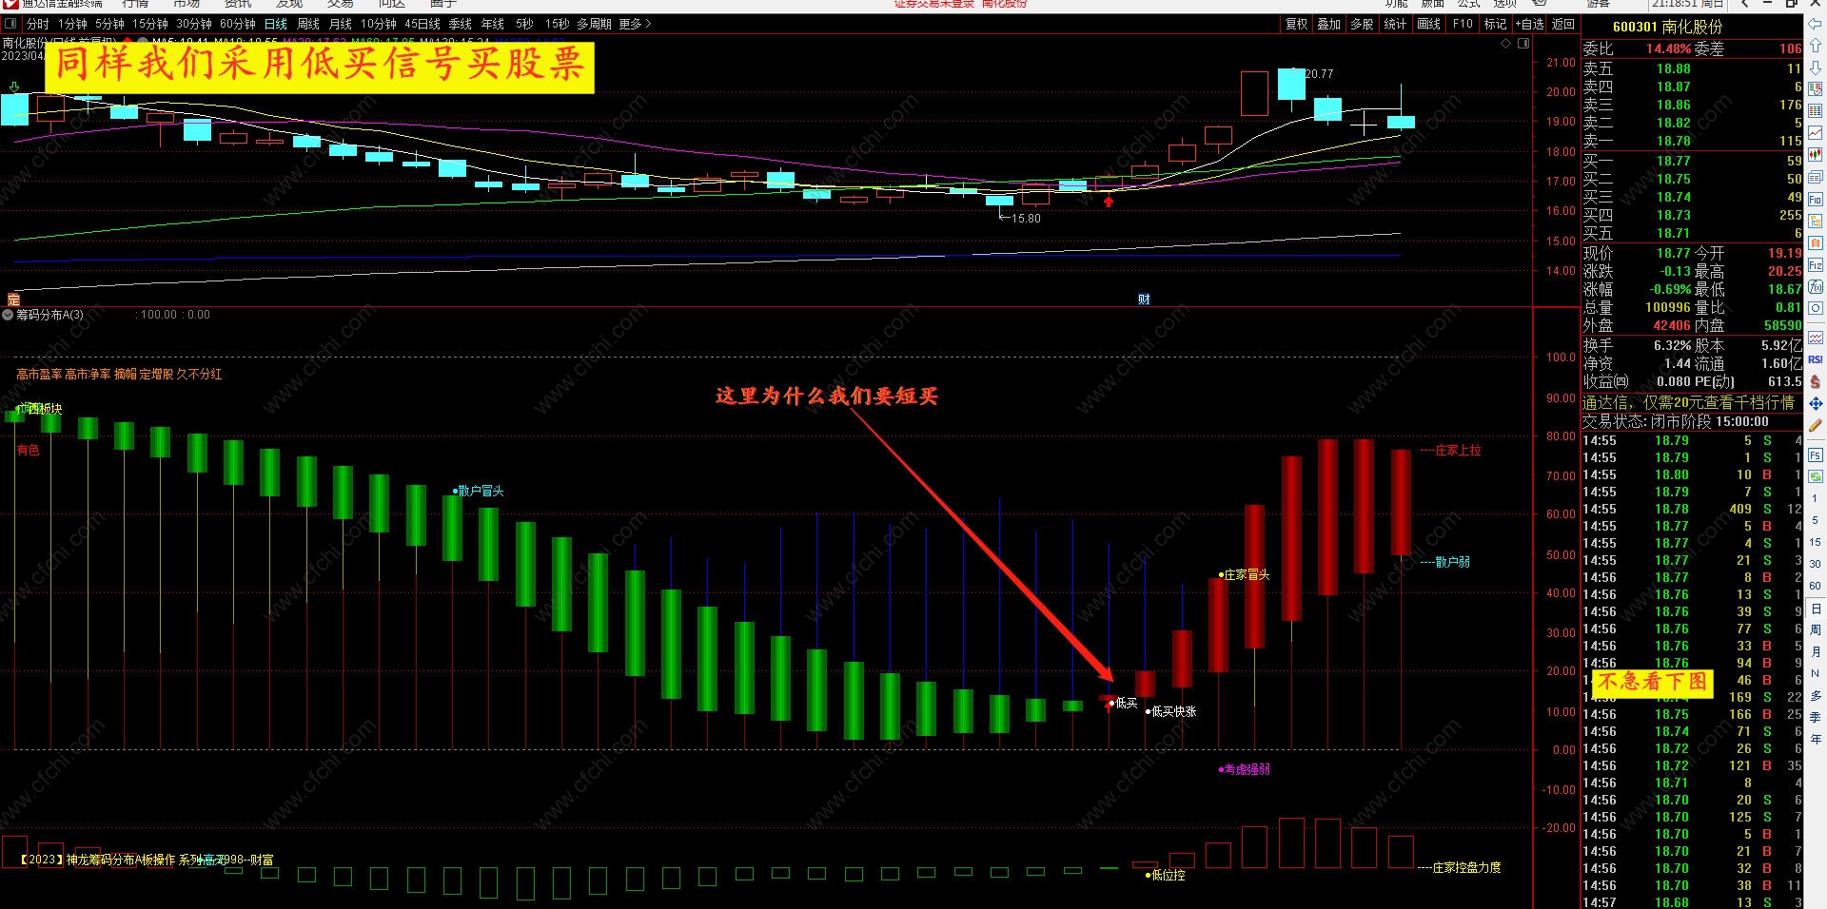
Task: Click the 多股 multi-stock button
Action: 1362,24
